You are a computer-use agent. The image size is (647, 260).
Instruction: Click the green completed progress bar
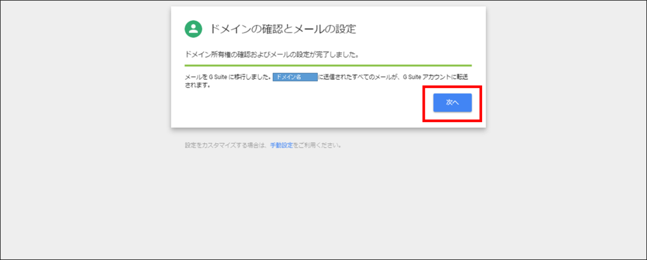328,65
